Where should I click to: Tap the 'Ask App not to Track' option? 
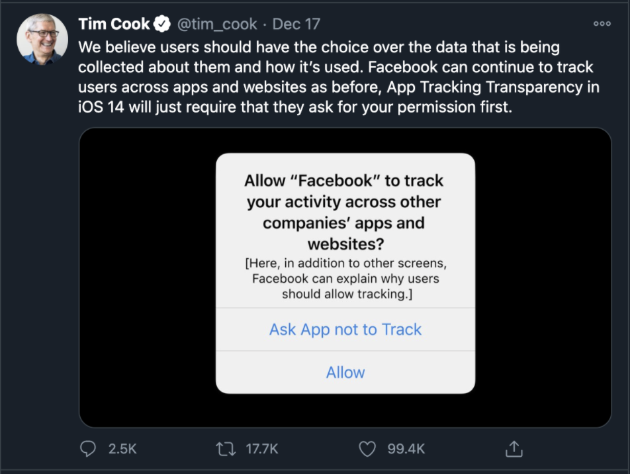click(x=345, y=329)
